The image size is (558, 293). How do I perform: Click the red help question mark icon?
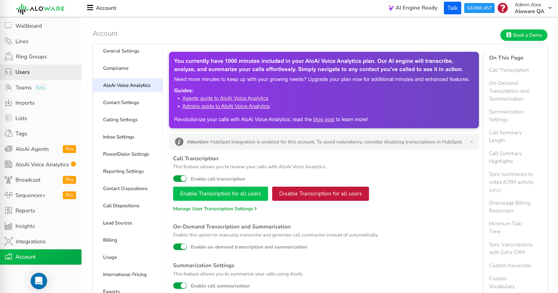(x=503, y=8)
